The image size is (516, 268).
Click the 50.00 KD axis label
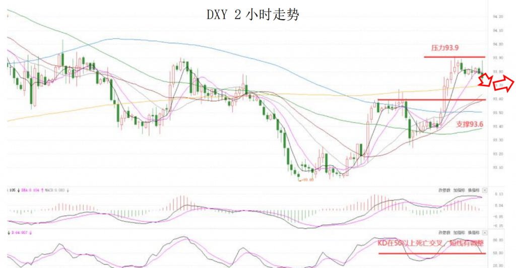click(x=498, y=253)
